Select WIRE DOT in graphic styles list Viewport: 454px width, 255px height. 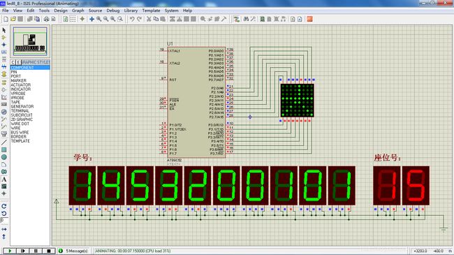point(20,124)
